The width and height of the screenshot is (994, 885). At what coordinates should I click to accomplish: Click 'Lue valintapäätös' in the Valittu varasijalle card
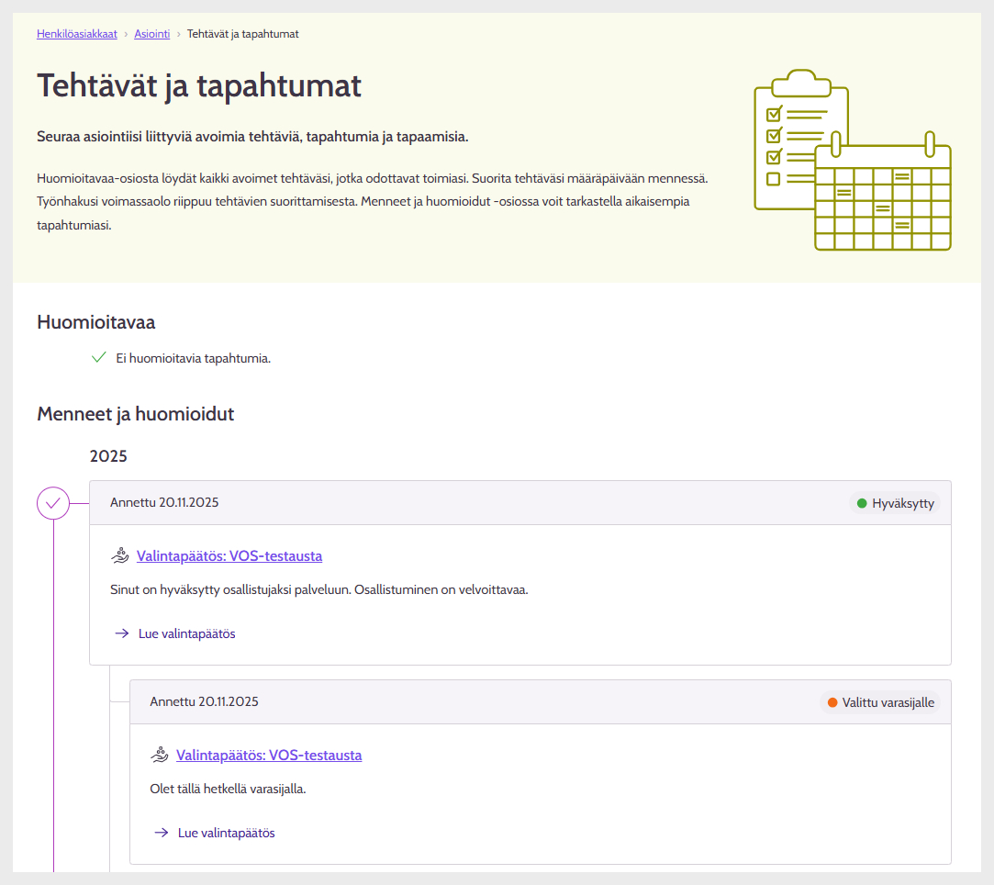226,833
